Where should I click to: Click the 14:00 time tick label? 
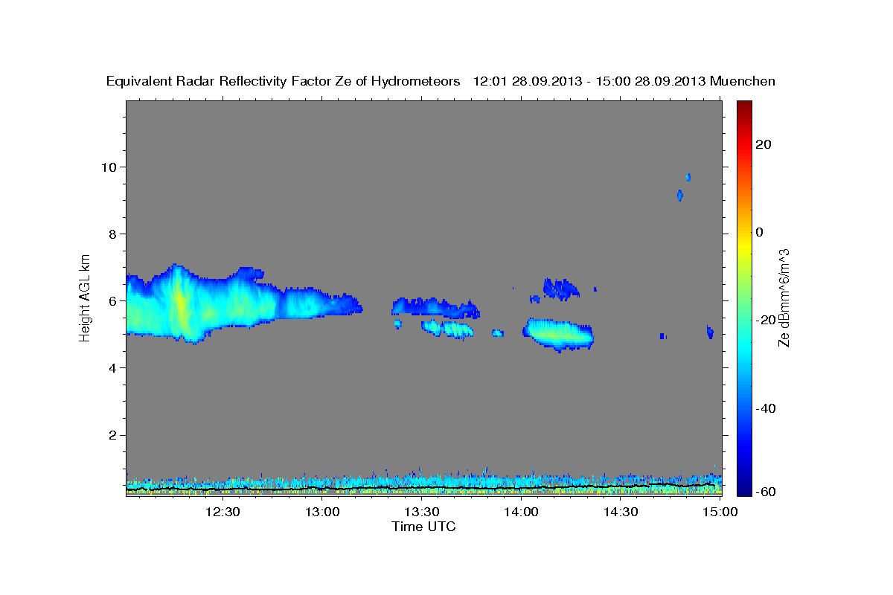pos(522,512)
